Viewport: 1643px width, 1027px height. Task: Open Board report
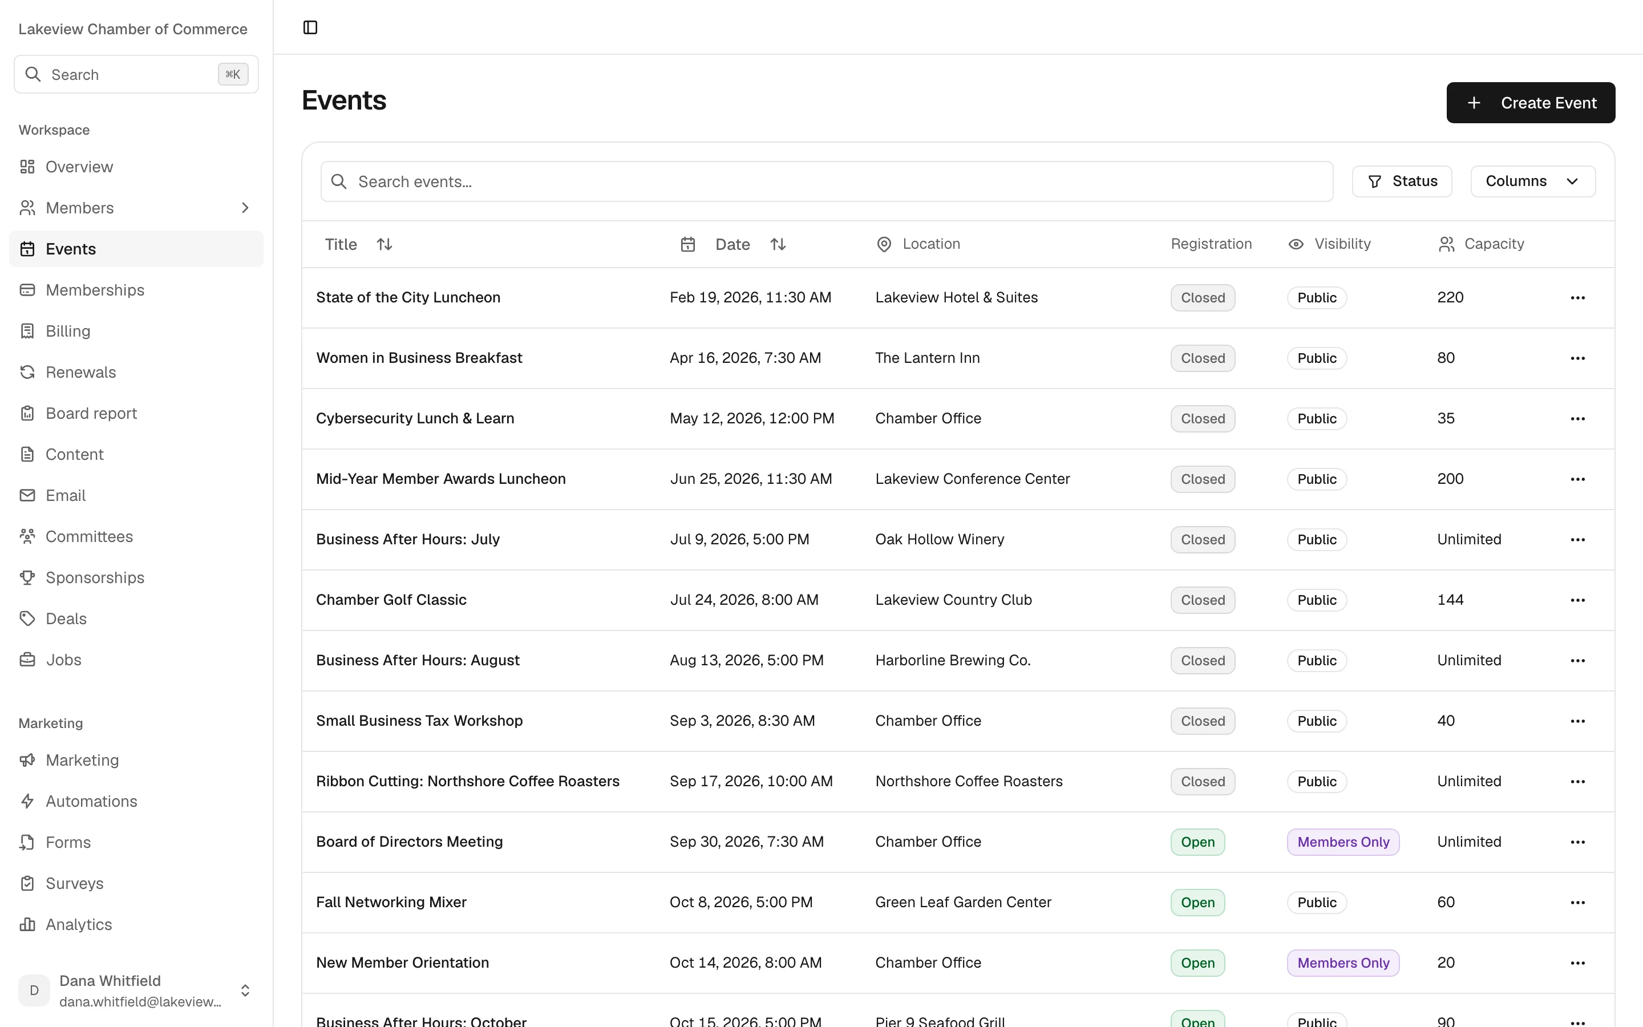pyautogui.click(x=136, y=413)
